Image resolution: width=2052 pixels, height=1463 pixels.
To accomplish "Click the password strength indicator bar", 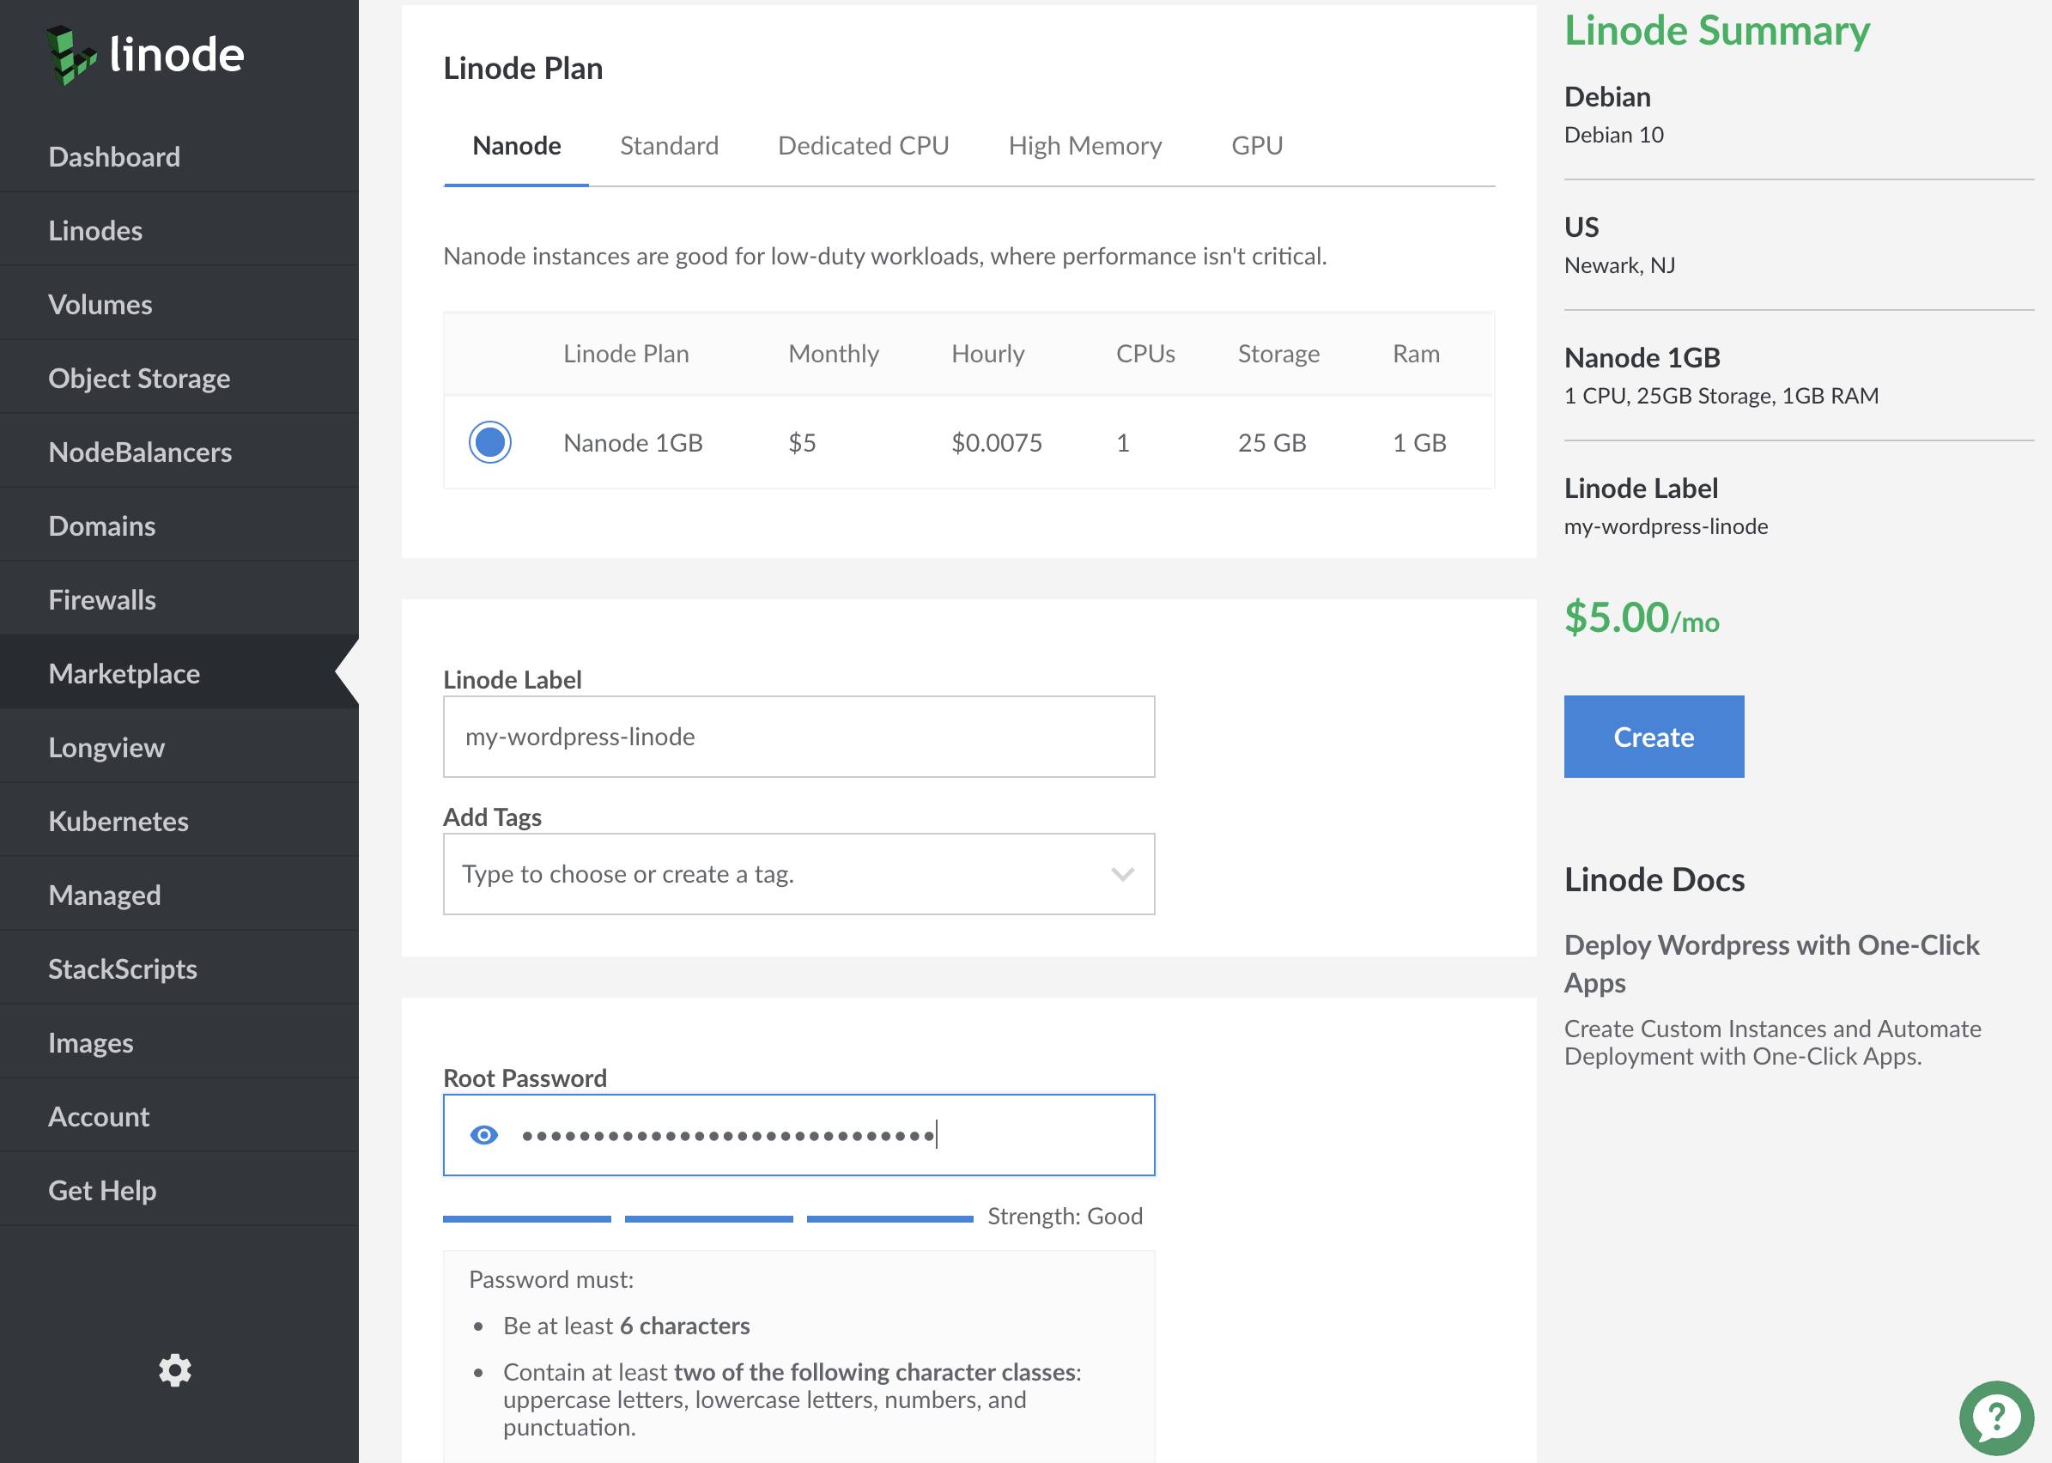I will (708, 1218).
